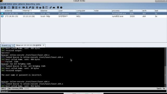Viewport: 167px width, 94px height.
Task: Open the Attacks menu
Action: click(x=21, y=4)
